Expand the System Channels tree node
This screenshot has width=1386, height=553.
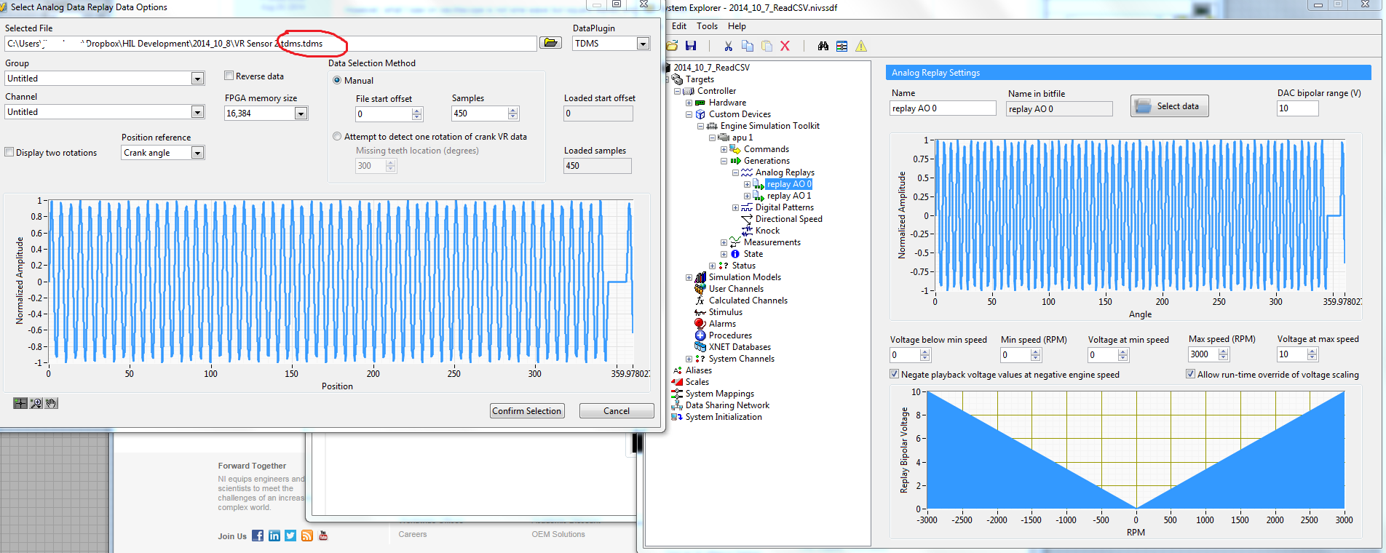click(689, 359)
